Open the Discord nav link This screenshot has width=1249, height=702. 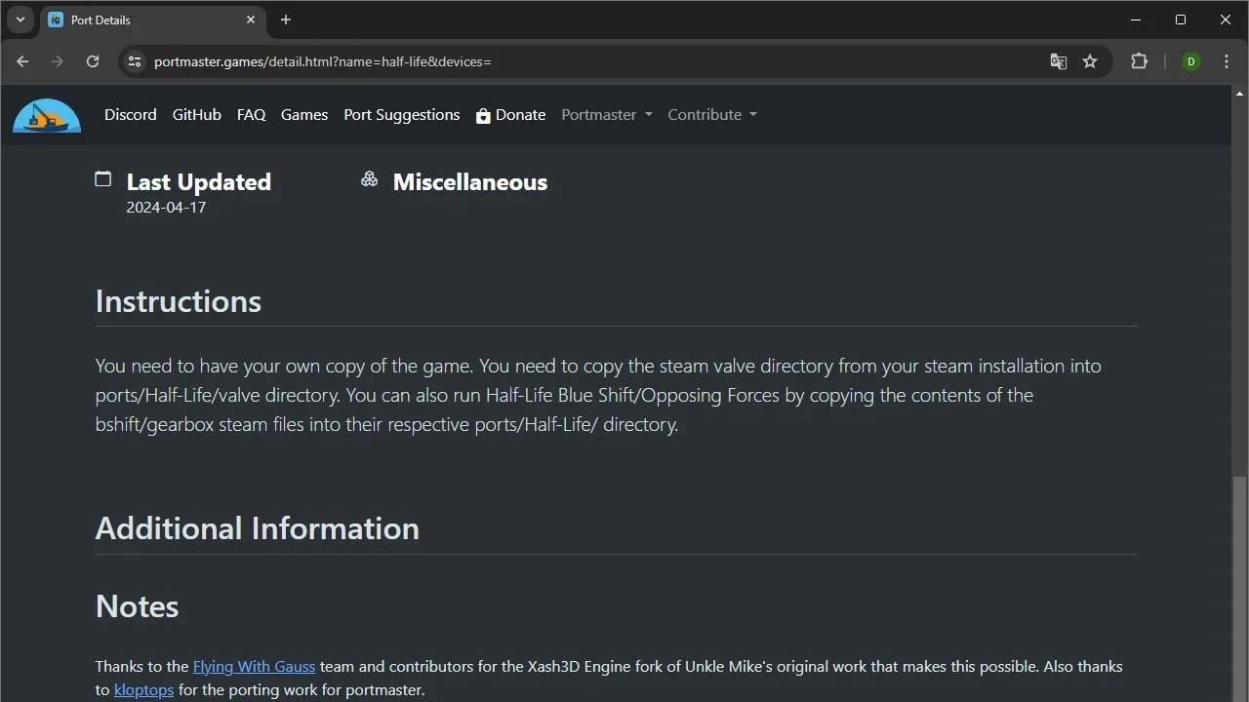pos(131,115)
